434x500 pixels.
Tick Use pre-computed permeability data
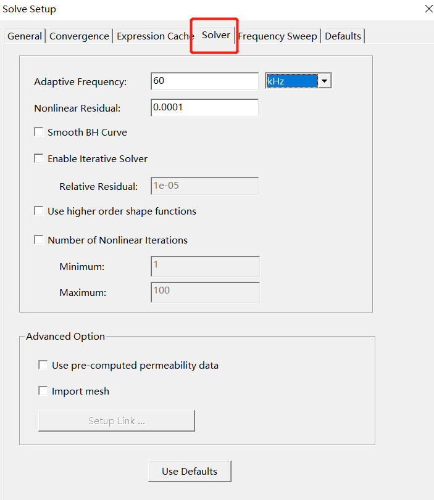click(x=43, y=365)
